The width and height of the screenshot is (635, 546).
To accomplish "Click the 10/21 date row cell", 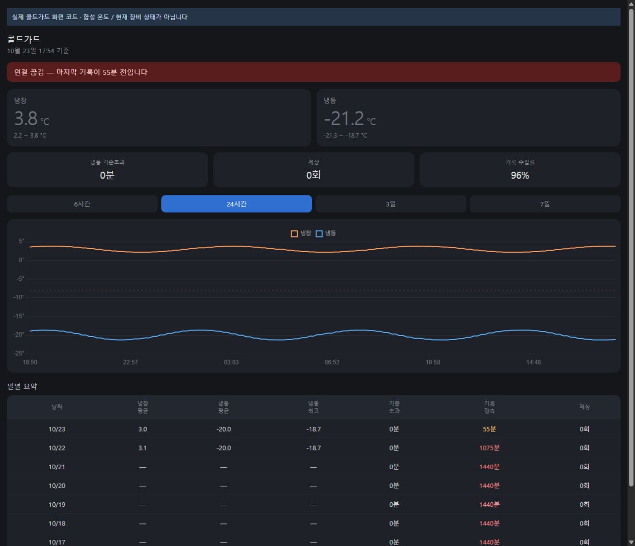I will [57, 467].
